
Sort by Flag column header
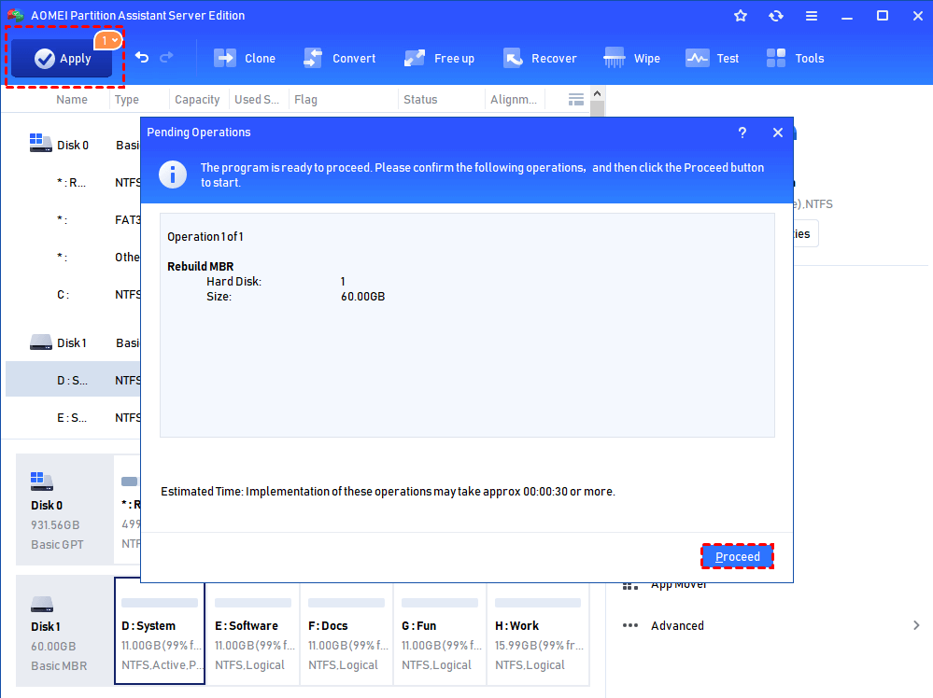[305, 99]
